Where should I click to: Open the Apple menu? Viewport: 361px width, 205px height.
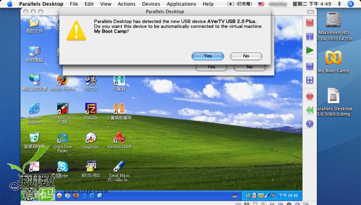[10, 4]
